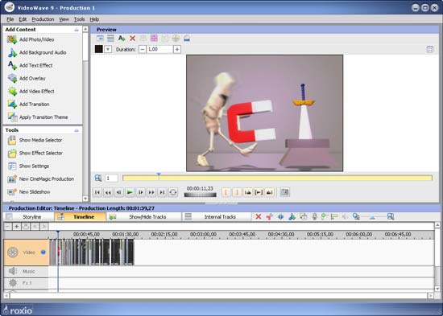Click the Duration value field
Image resolution: width=443 pixels, height=316 pixels.
coord(159,49)
